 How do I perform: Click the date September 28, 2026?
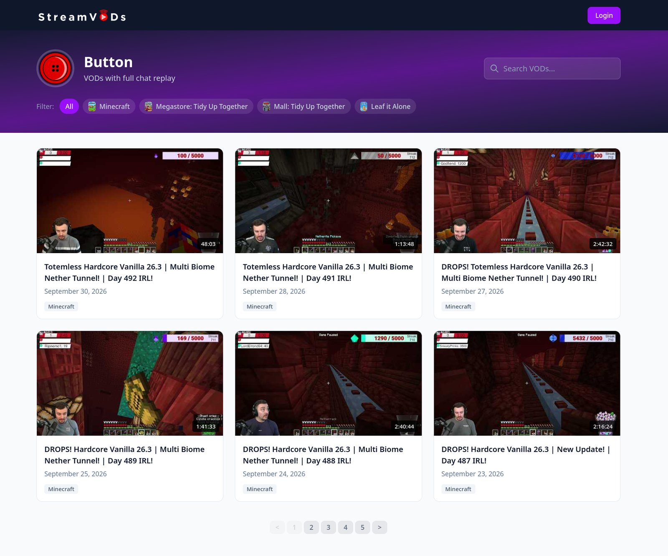click(274, 292)
